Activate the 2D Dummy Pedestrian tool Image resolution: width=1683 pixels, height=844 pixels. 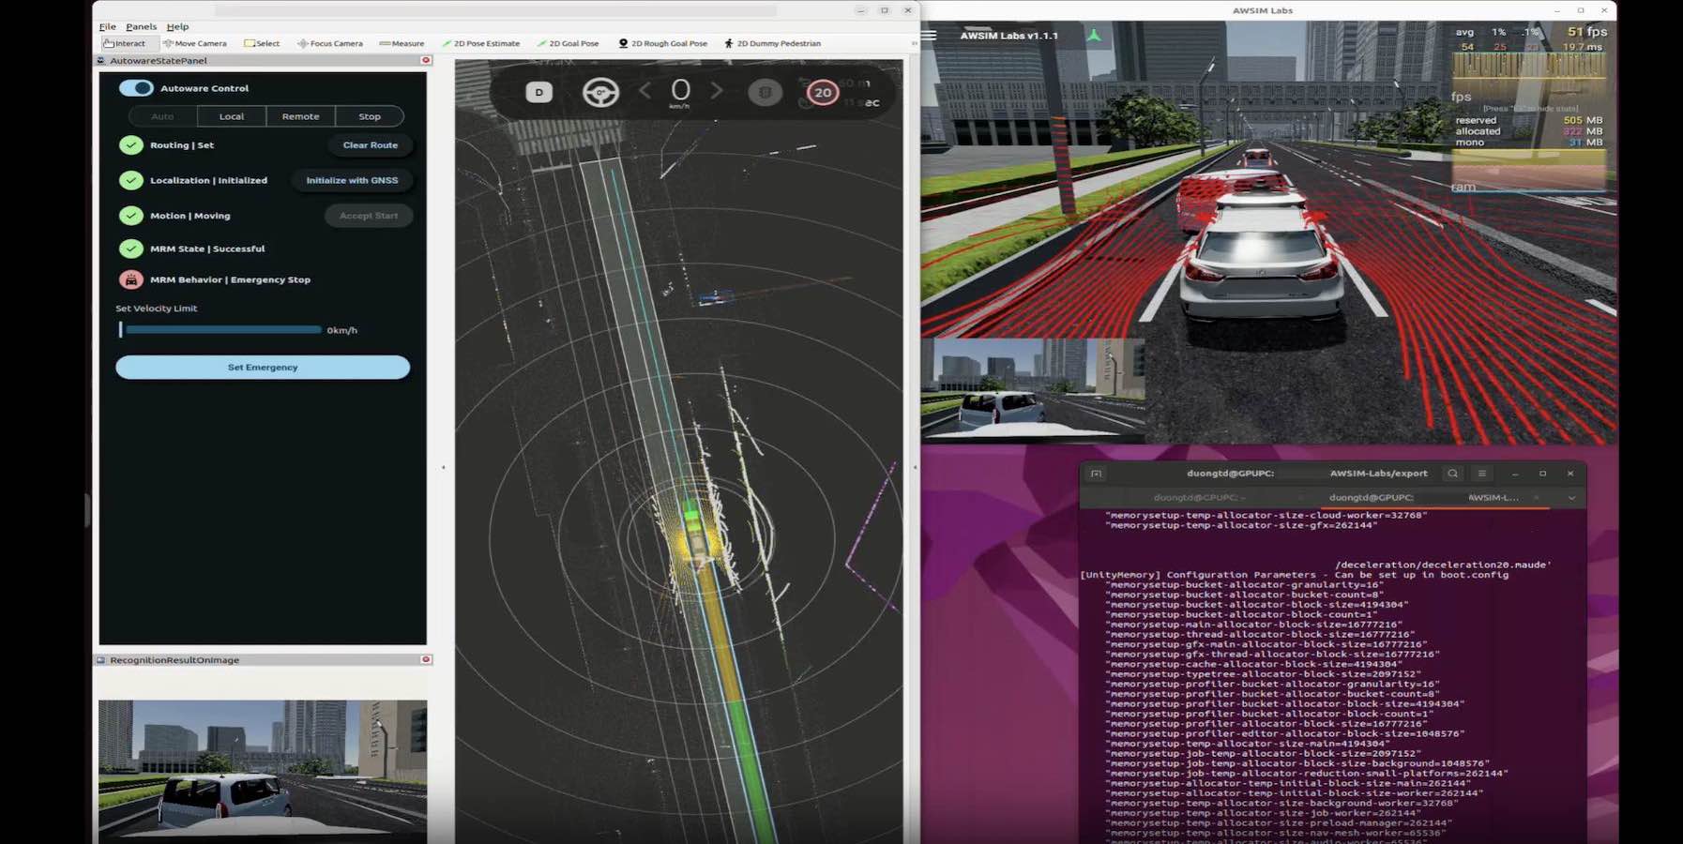tap(772, 43)
